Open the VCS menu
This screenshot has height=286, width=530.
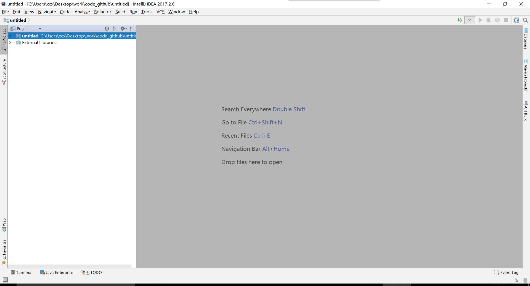tap(160, 12)
